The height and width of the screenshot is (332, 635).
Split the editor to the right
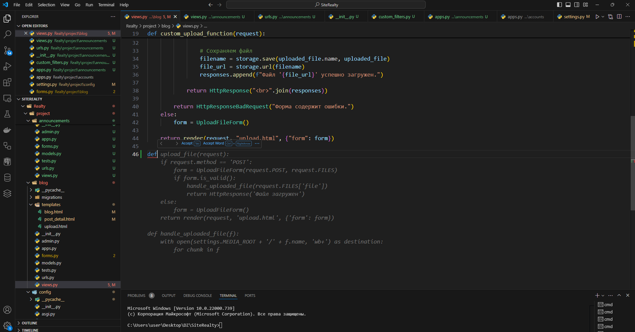[x=619, y=17]
